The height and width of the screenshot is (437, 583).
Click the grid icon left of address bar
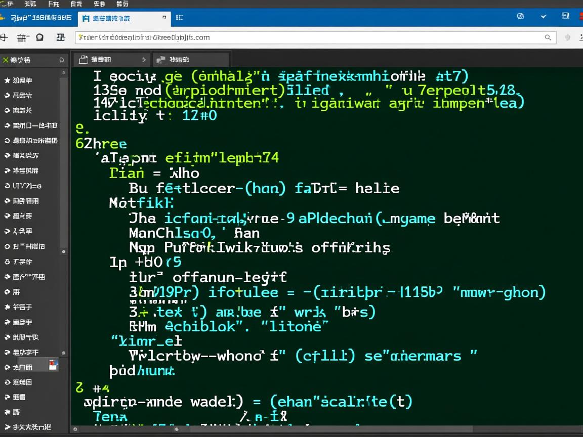pyautogui.click(x=61, y=37)
